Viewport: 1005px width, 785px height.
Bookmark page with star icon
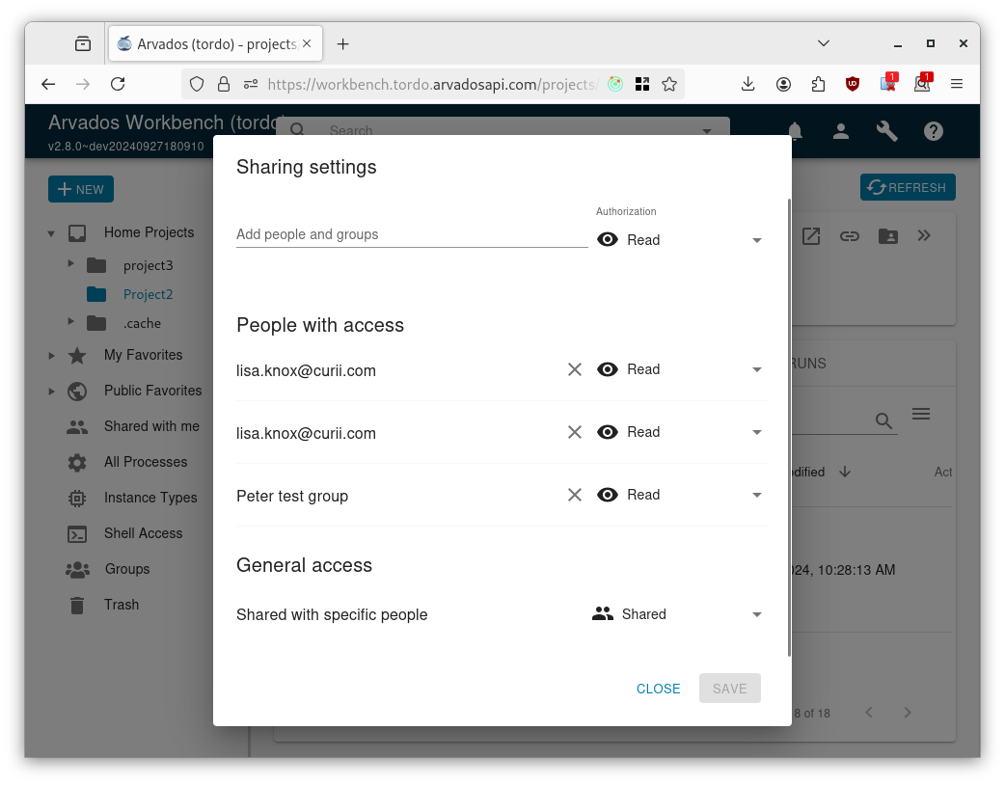(x=669, y=84)
